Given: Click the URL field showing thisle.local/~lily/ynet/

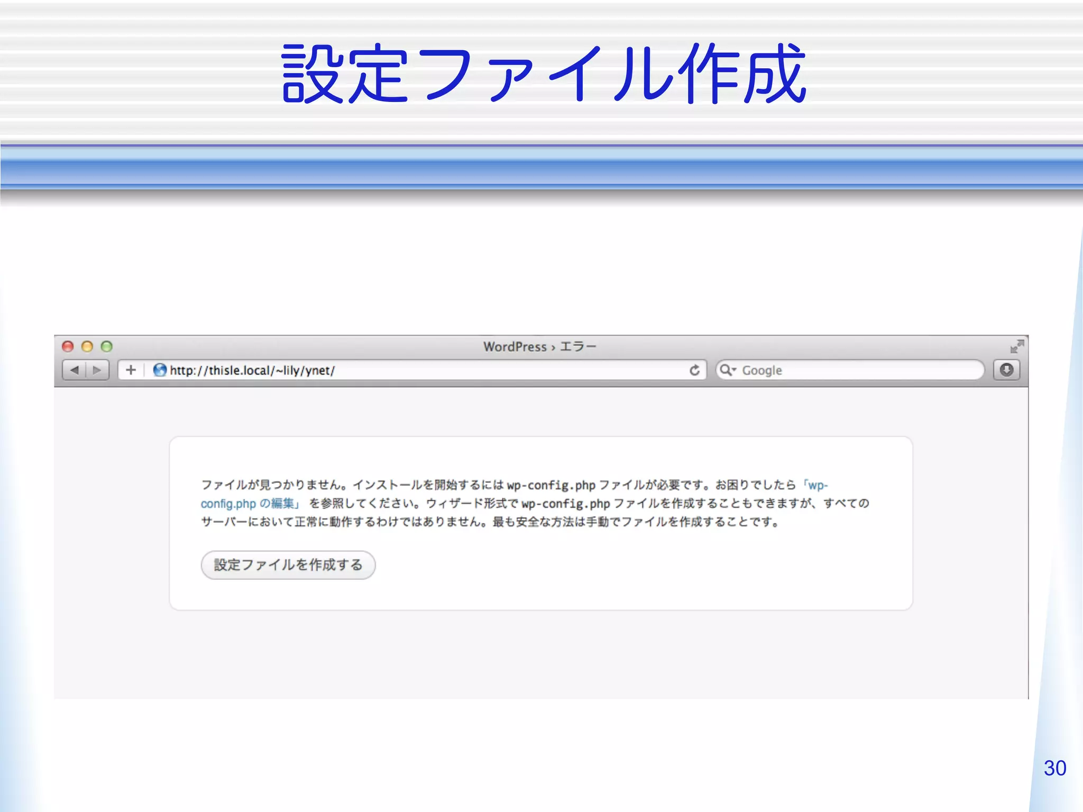Looking at the screenshot, I should [x=370, y=370].
